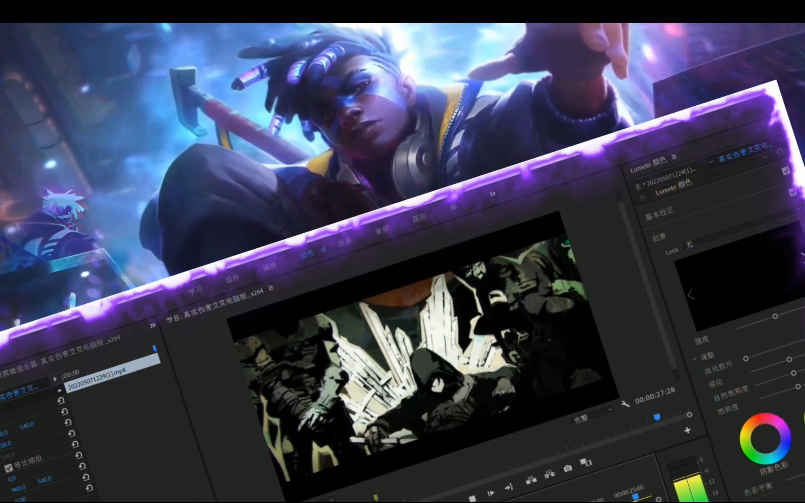Open the program monitor wrench settings
Viewport: 805px width, 503px height.
625,403
